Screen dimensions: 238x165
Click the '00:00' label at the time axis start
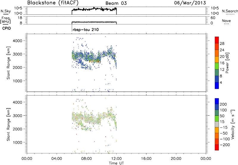tap(27, 159)
